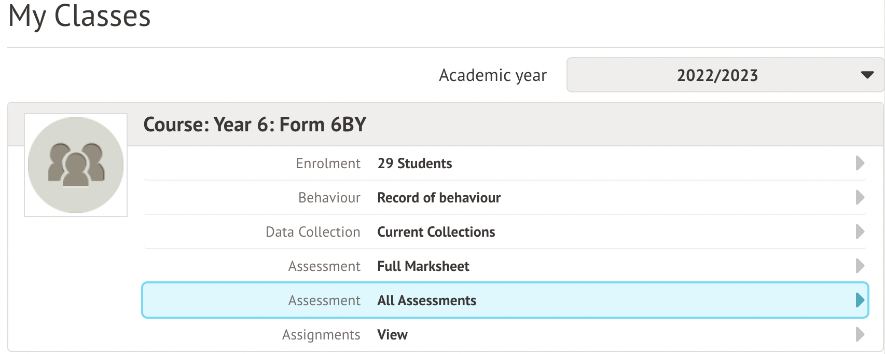Click View next to Assignments
Image resolution: width=885 pixels, height=354 pixels.
point(392,335)
